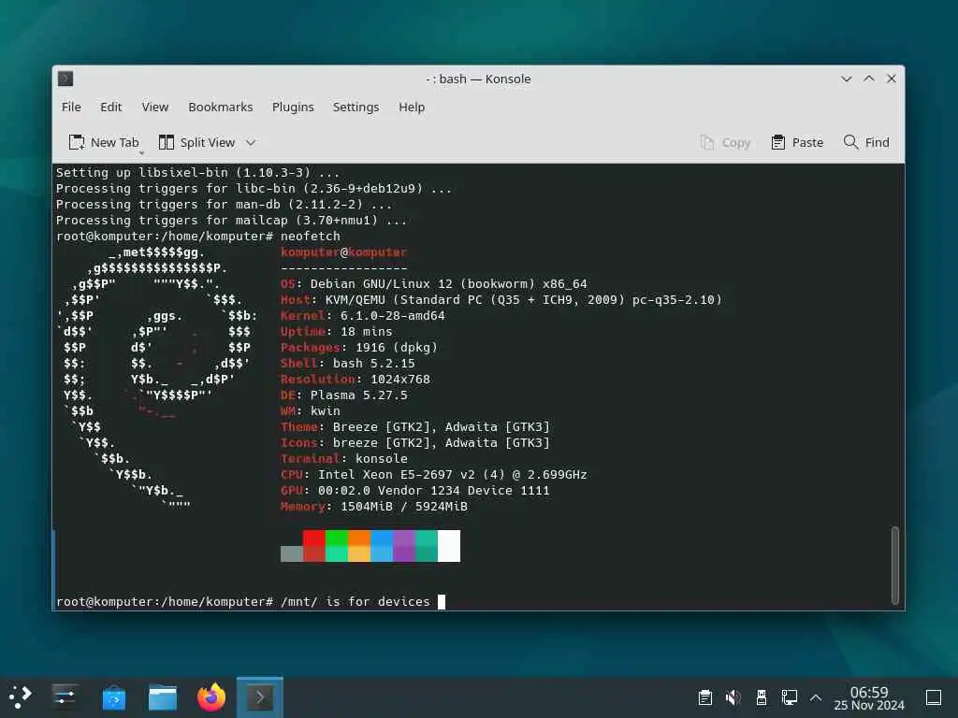Maximize the Konsole window
The width and height of the screenshot is (958, 718).
[x=869, y=79]
